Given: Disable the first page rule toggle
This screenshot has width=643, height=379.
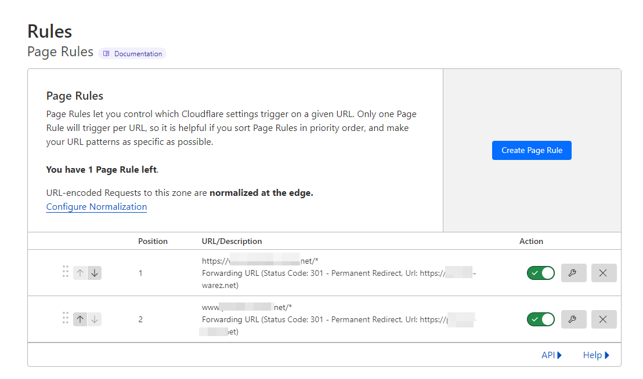Looking at the screenshot, I should point(540,273).
